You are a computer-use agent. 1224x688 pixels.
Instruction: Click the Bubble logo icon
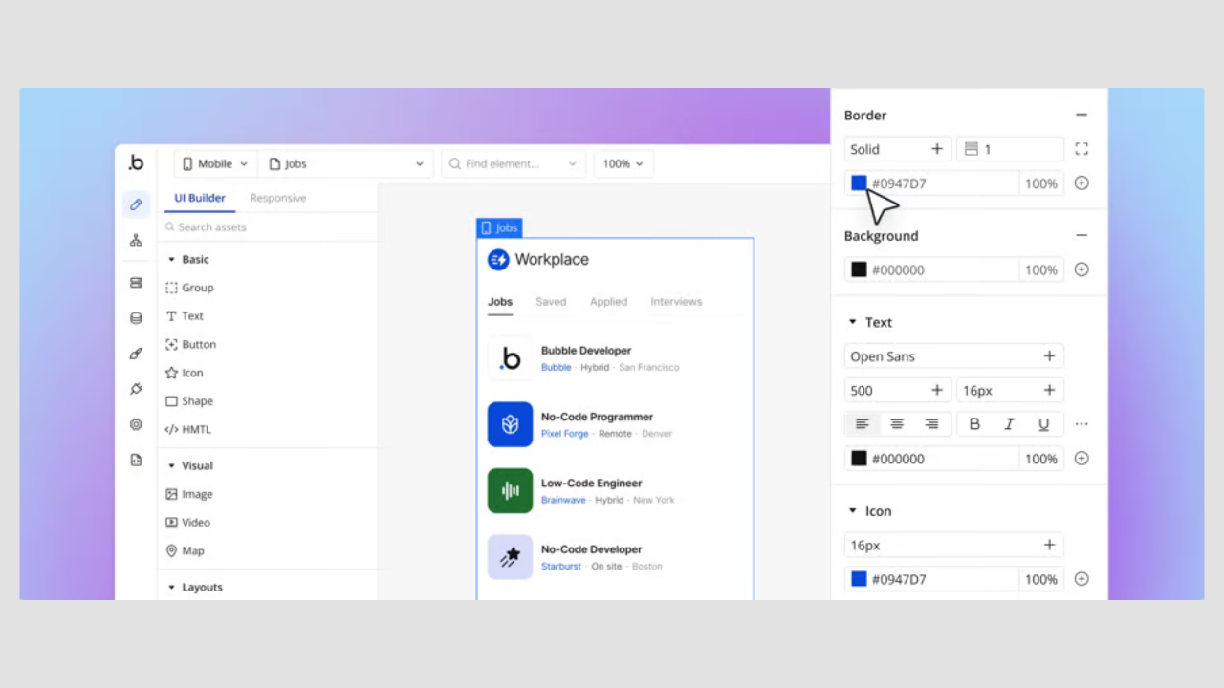(x=136, y=163)
